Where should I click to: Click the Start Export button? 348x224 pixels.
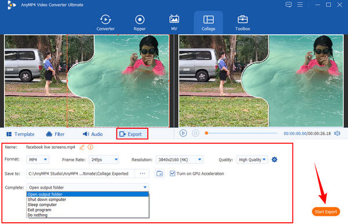tap(326, 212)
